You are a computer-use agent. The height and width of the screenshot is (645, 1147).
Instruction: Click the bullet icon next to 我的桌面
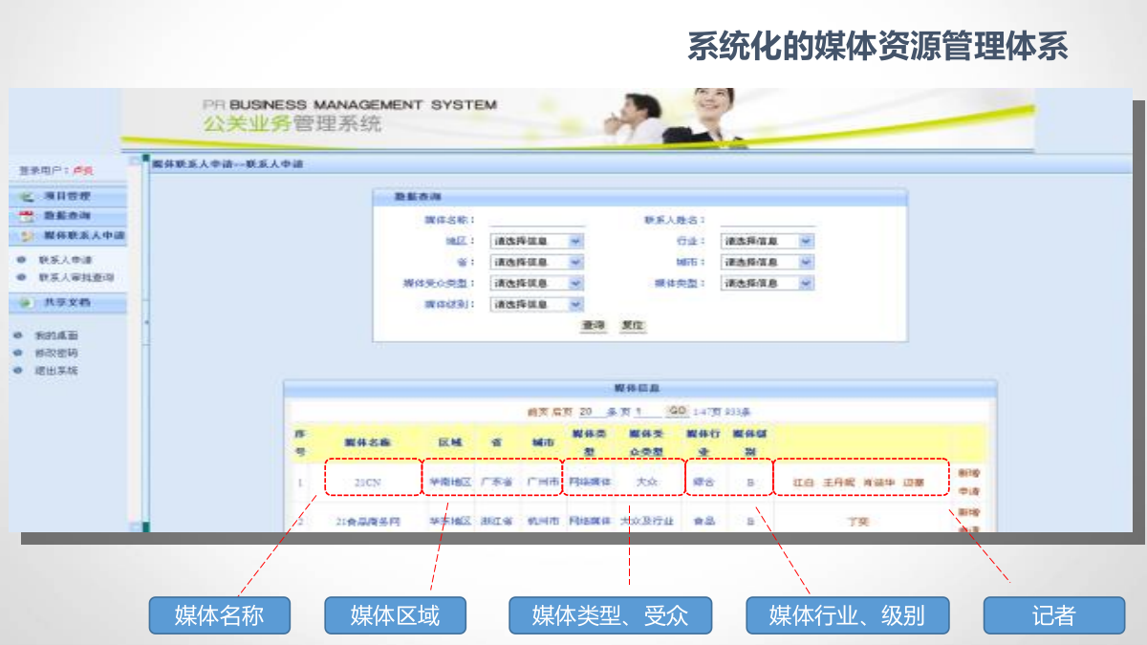click(18, 333)
